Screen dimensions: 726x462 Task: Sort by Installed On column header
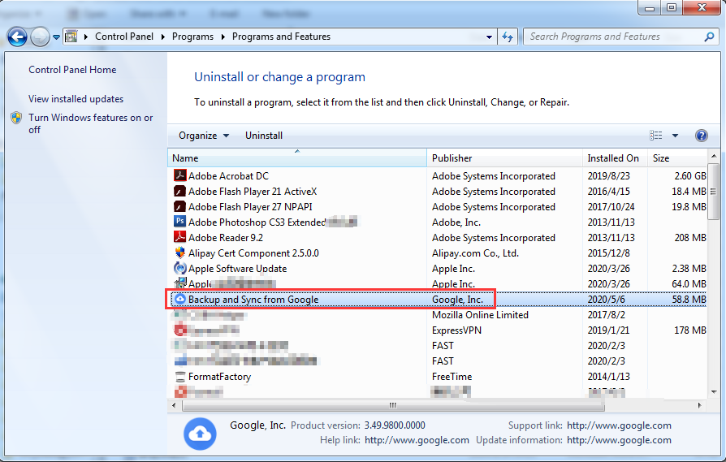615,158
